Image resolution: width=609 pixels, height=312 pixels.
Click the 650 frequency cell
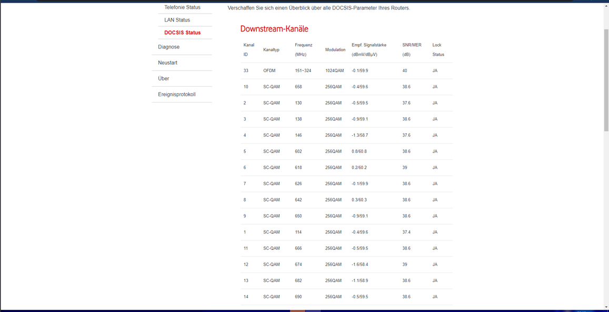point(298,216)
